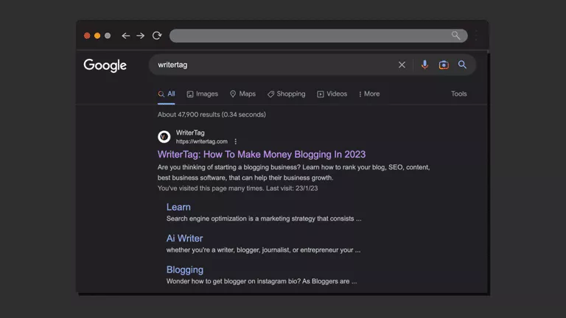This screenshot has width=566, height=318.
Task: Click the WriterTag site favicon
Action: coord(164,137)
